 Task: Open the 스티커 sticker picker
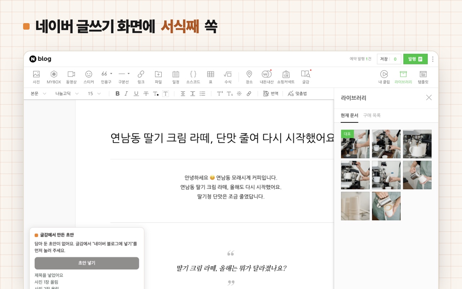(x=89, y=77)
